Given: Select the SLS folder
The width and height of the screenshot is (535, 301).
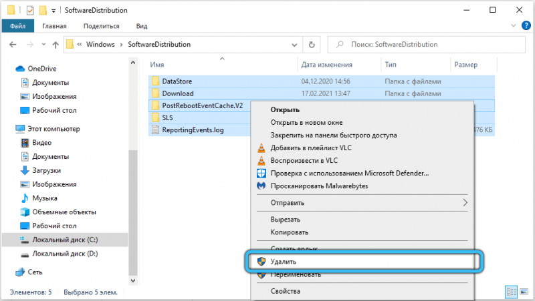Looking at the screenshot, I should 167,117.
